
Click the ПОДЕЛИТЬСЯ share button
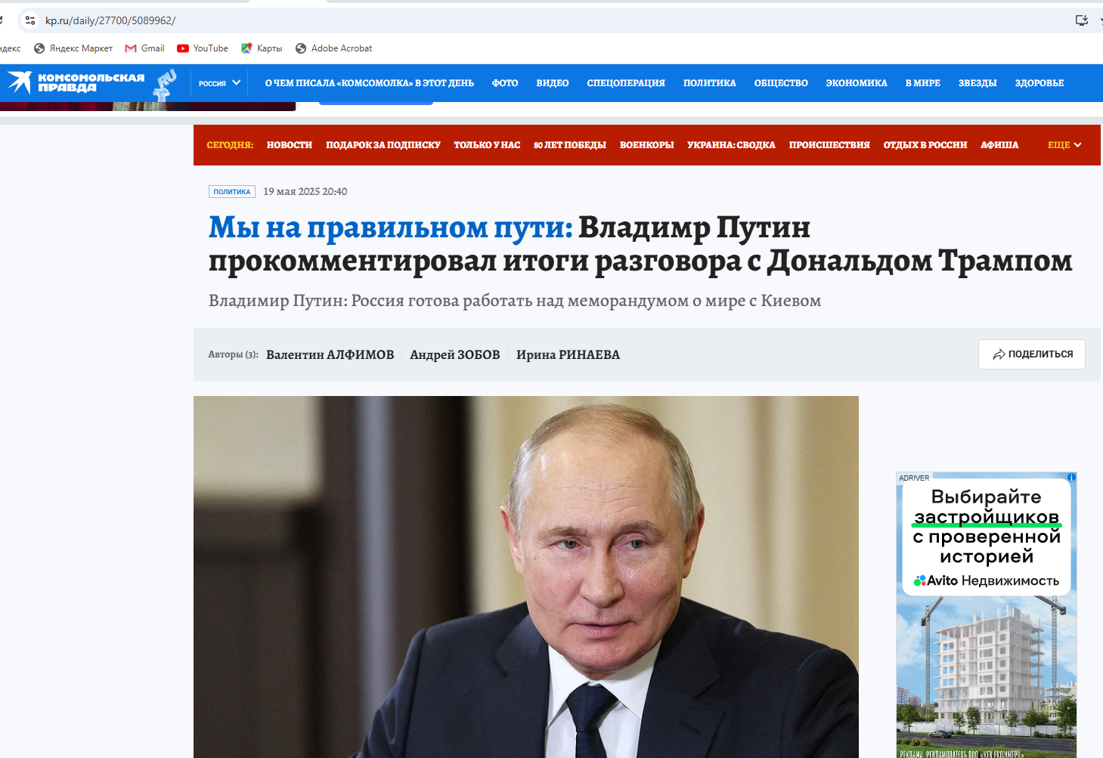1031,354
